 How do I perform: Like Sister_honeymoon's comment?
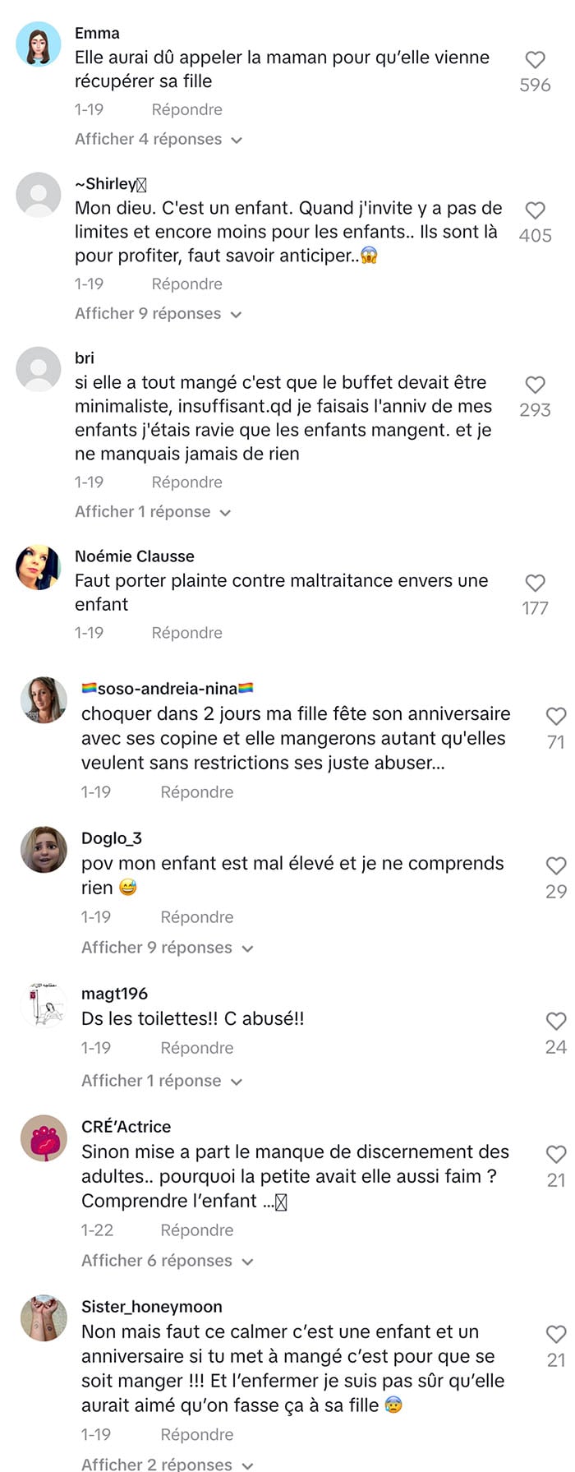click(x=556, y=1334)
